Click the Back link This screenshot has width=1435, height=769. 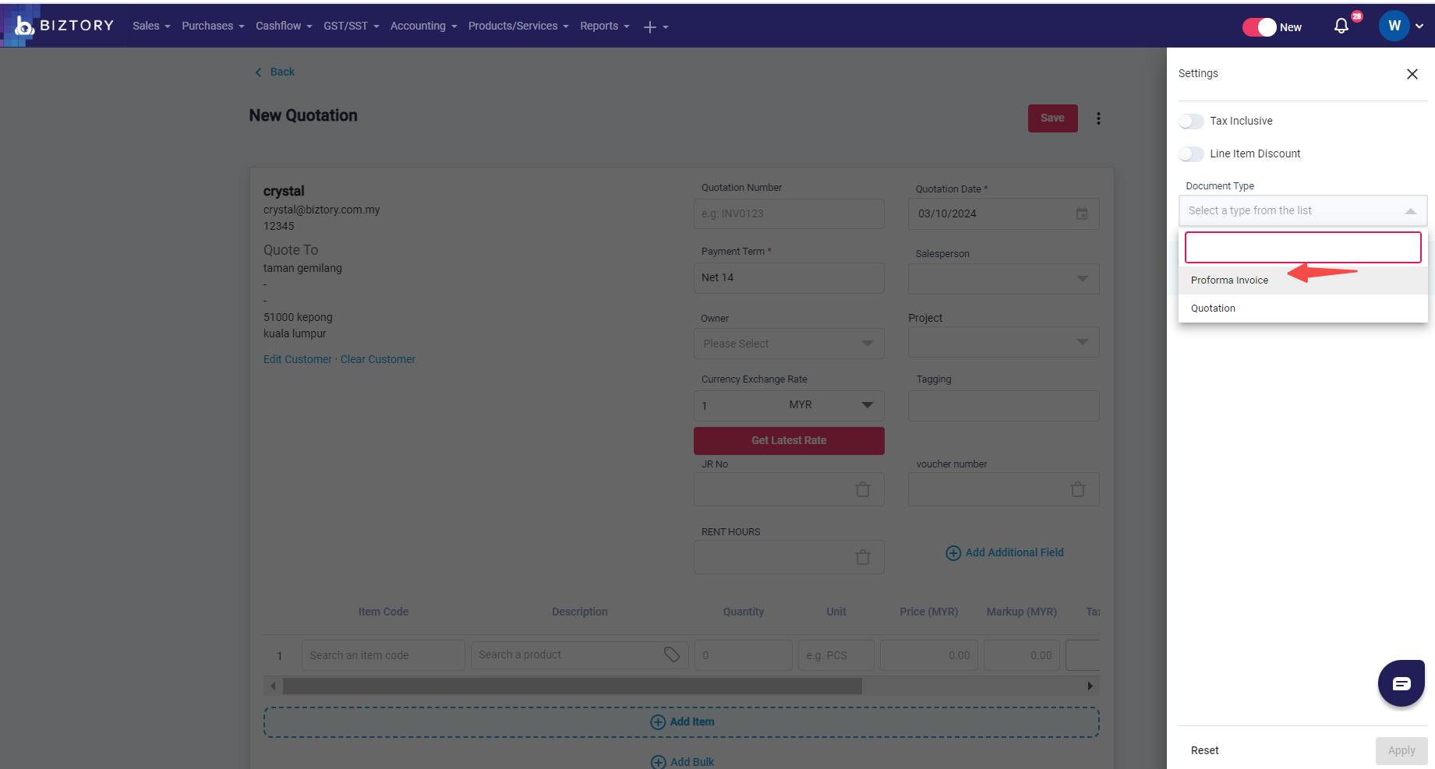click(282, 72)
